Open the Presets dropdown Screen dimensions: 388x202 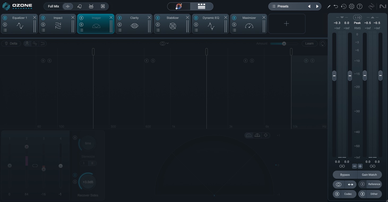pyautogui.click(x=283, y=6)
